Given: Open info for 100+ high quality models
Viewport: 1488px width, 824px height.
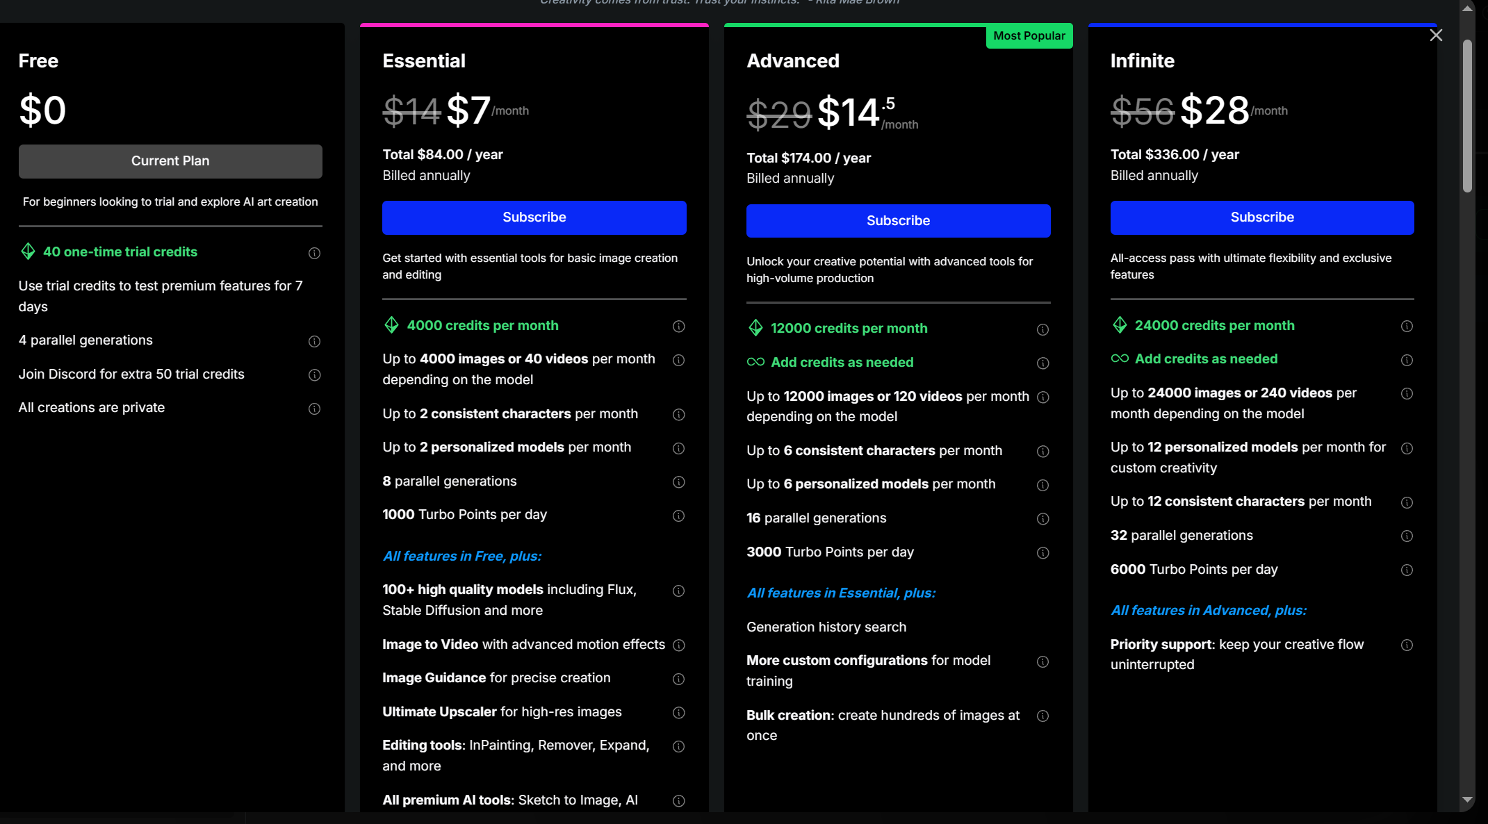Looking at the screenshot, I should (x=678, y=591).
